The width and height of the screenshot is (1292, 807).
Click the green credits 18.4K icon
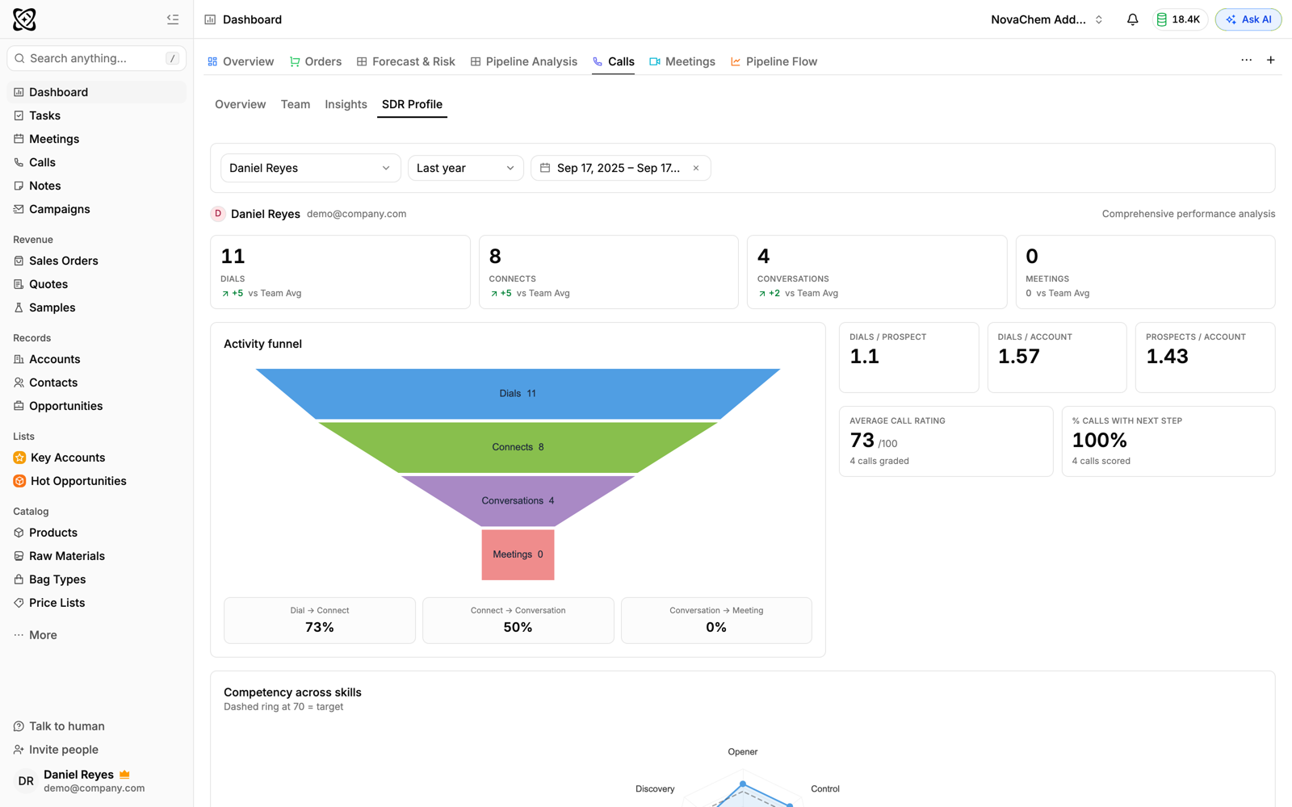coord(1161,19)
